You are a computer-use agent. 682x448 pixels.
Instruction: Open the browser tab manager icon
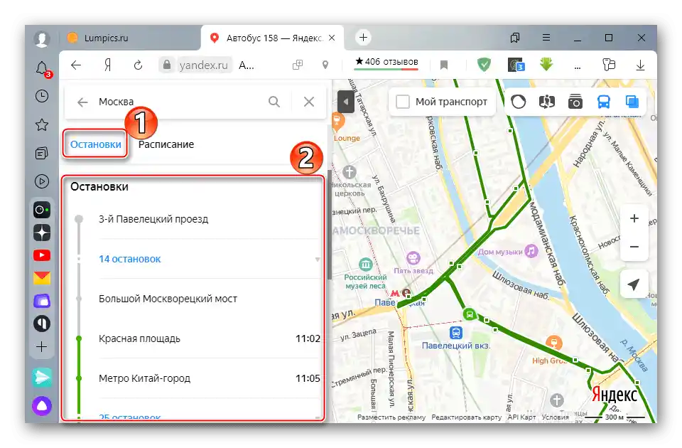[515, 38]
